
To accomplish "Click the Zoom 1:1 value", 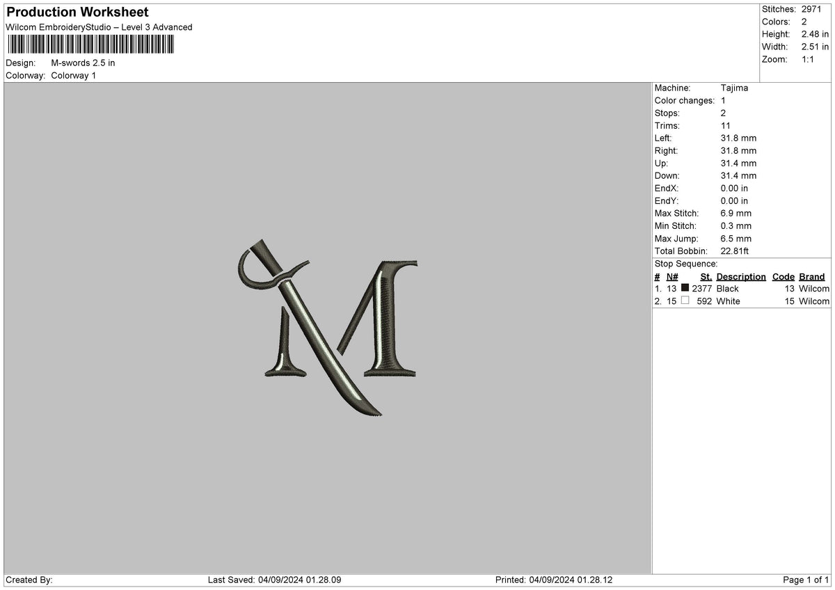I will pos(806,60).
